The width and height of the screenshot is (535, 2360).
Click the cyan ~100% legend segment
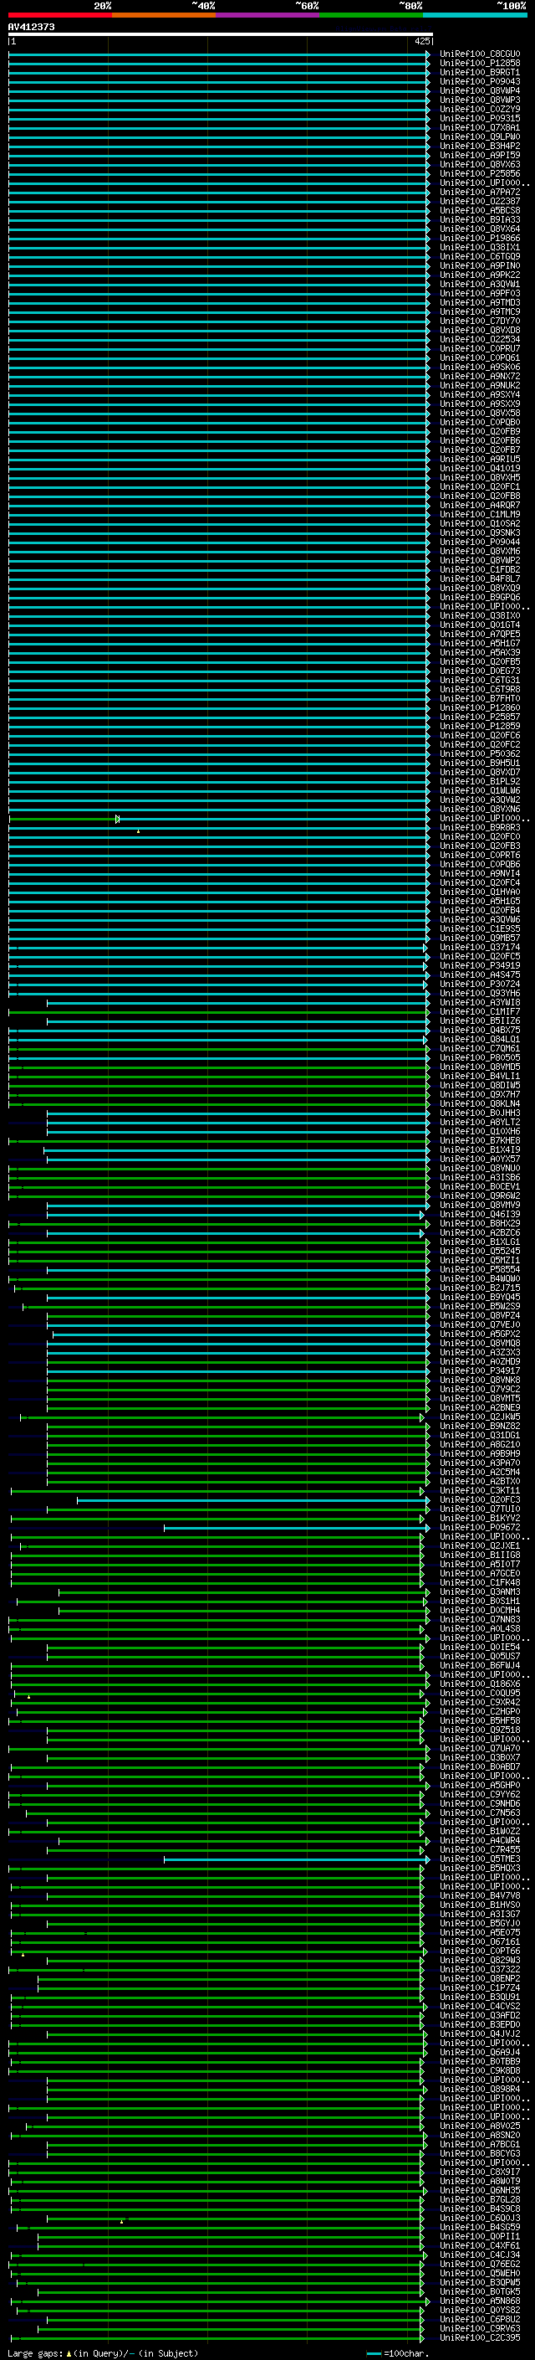click(x=475, y=15)
